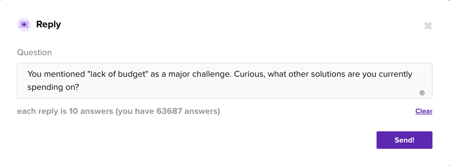450x166 pixels.
Task: Place cursor before "You mentioned" text
Action: point(28,74)
